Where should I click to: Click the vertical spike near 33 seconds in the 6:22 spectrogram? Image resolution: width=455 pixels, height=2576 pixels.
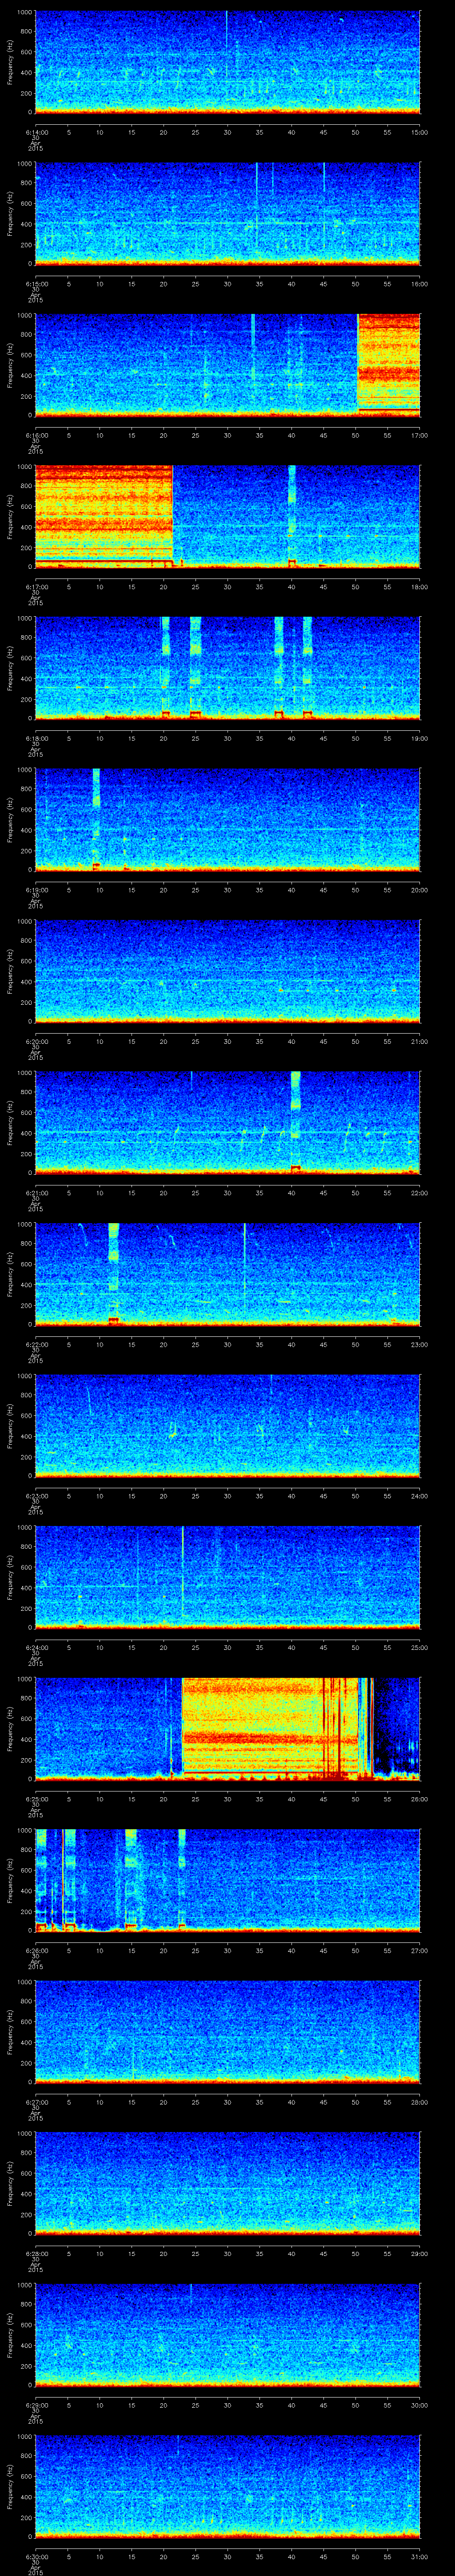point(244,1272)
